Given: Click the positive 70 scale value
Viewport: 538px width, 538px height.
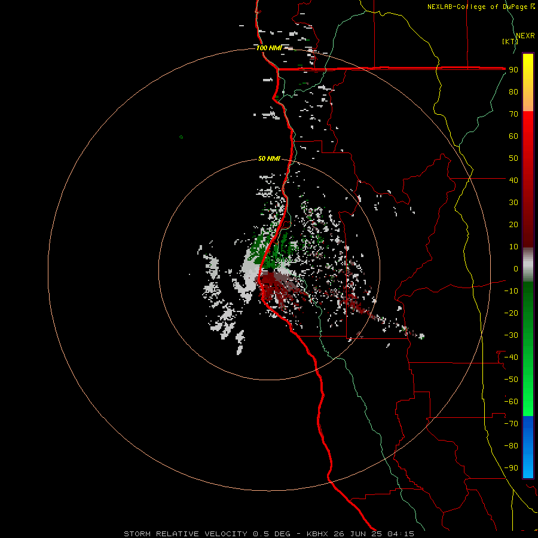Looking at the screenshot, I should 513,114.
